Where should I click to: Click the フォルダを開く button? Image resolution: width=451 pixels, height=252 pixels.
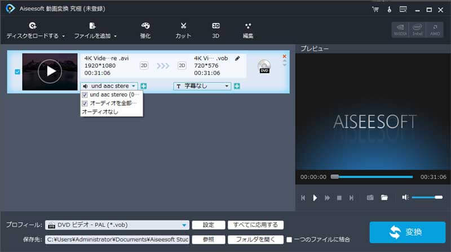255,240
